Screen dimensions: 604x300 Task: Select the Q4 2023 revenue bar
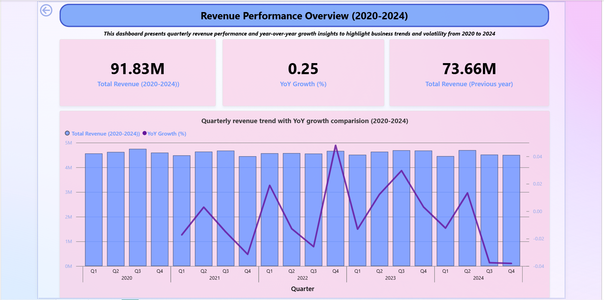423,208
